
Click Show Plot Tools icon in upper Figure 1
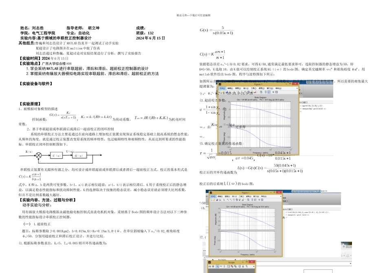click(x=277, y=92)
